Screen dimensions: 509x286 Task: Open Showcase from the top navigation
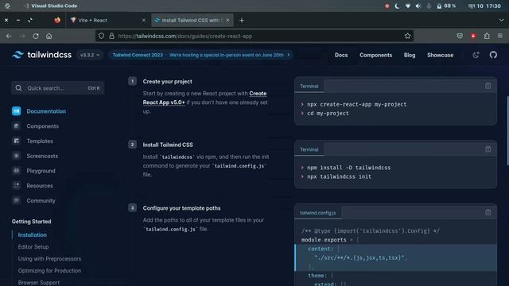click(x=440, y=55)
